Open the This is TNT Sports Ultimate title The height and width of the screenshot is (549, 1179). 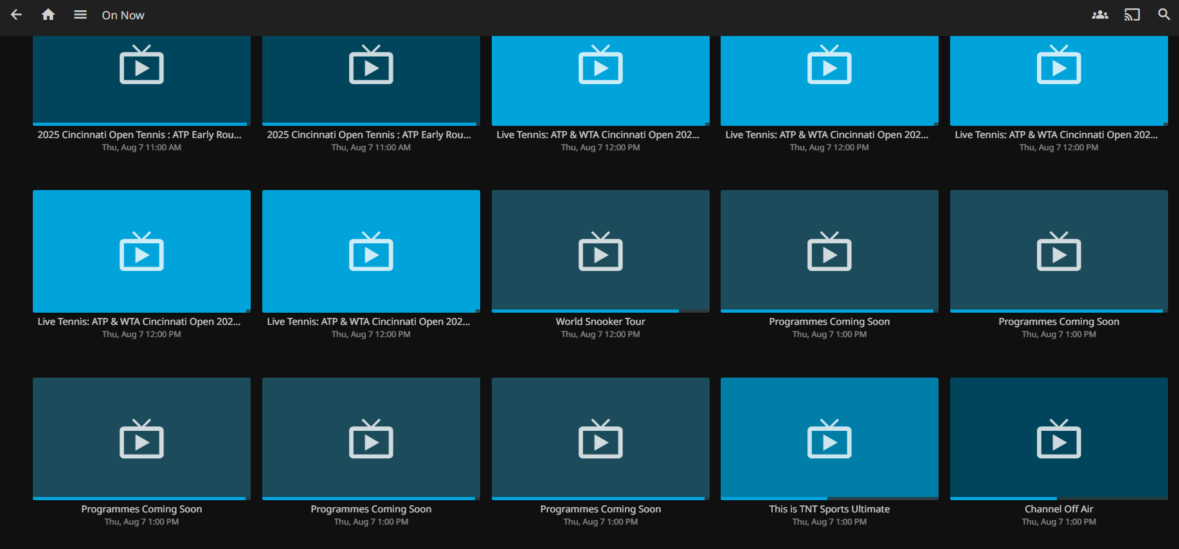pos(829,509)
